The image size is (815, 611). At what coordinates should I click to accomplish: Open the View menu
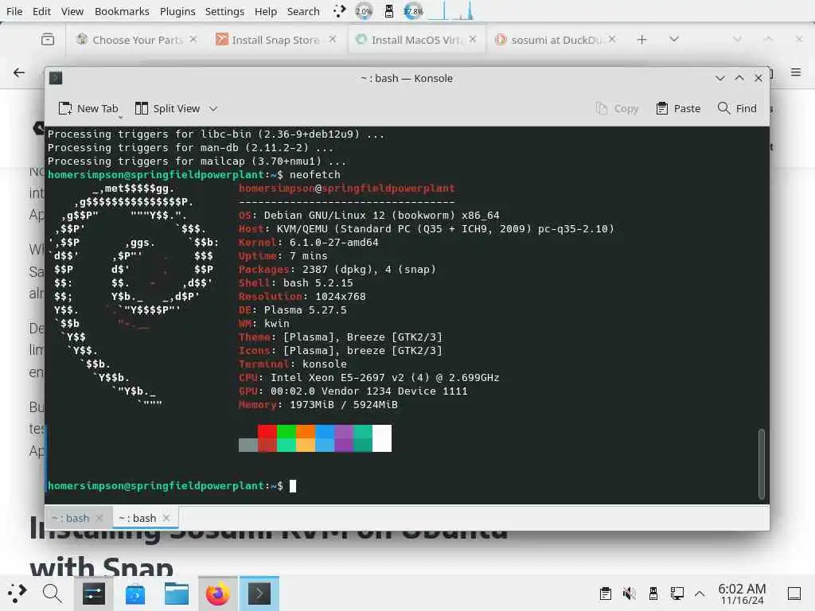tap(72, 11)
